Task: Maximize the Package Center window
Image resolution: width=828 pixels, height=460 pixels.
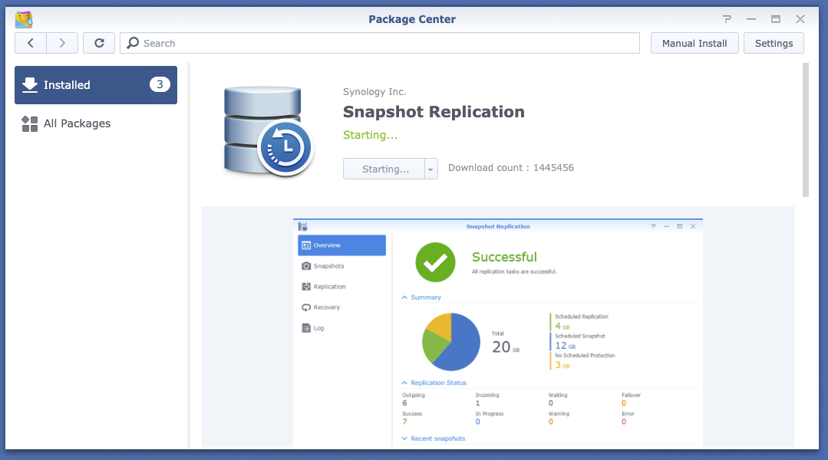Action: point(776,19)
